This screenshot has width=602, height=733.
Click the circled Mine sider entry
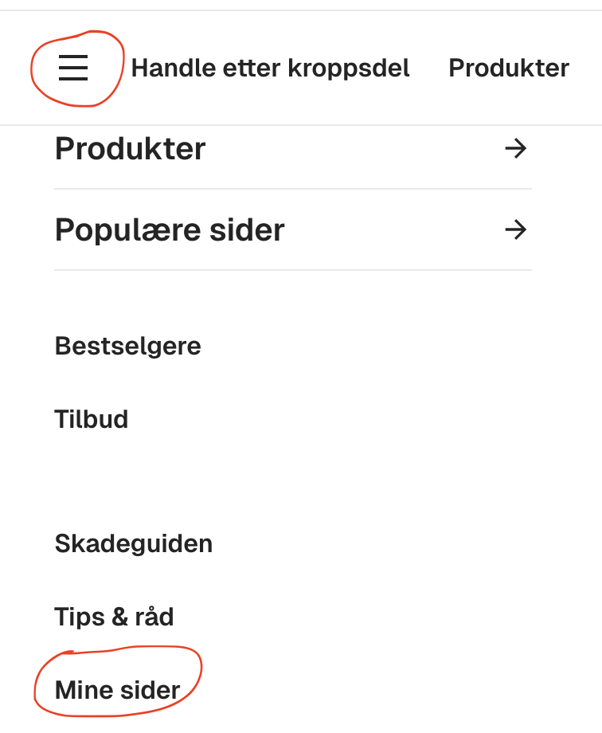[118, 690]
